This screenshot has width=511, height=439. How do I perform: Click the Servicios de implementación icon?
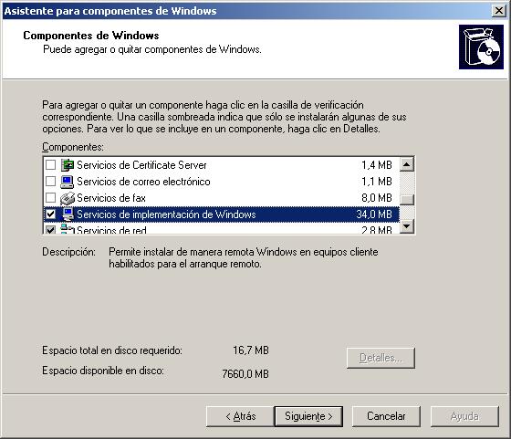coord(68,214)
